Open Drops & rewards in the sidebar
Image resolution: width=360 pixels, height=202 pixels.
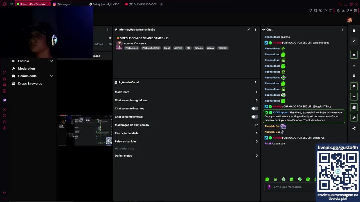pyautogui.click(x=30, y=84)
